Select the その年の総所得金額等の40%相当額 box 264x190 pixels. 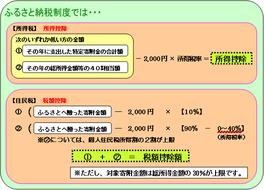[75, 67]
